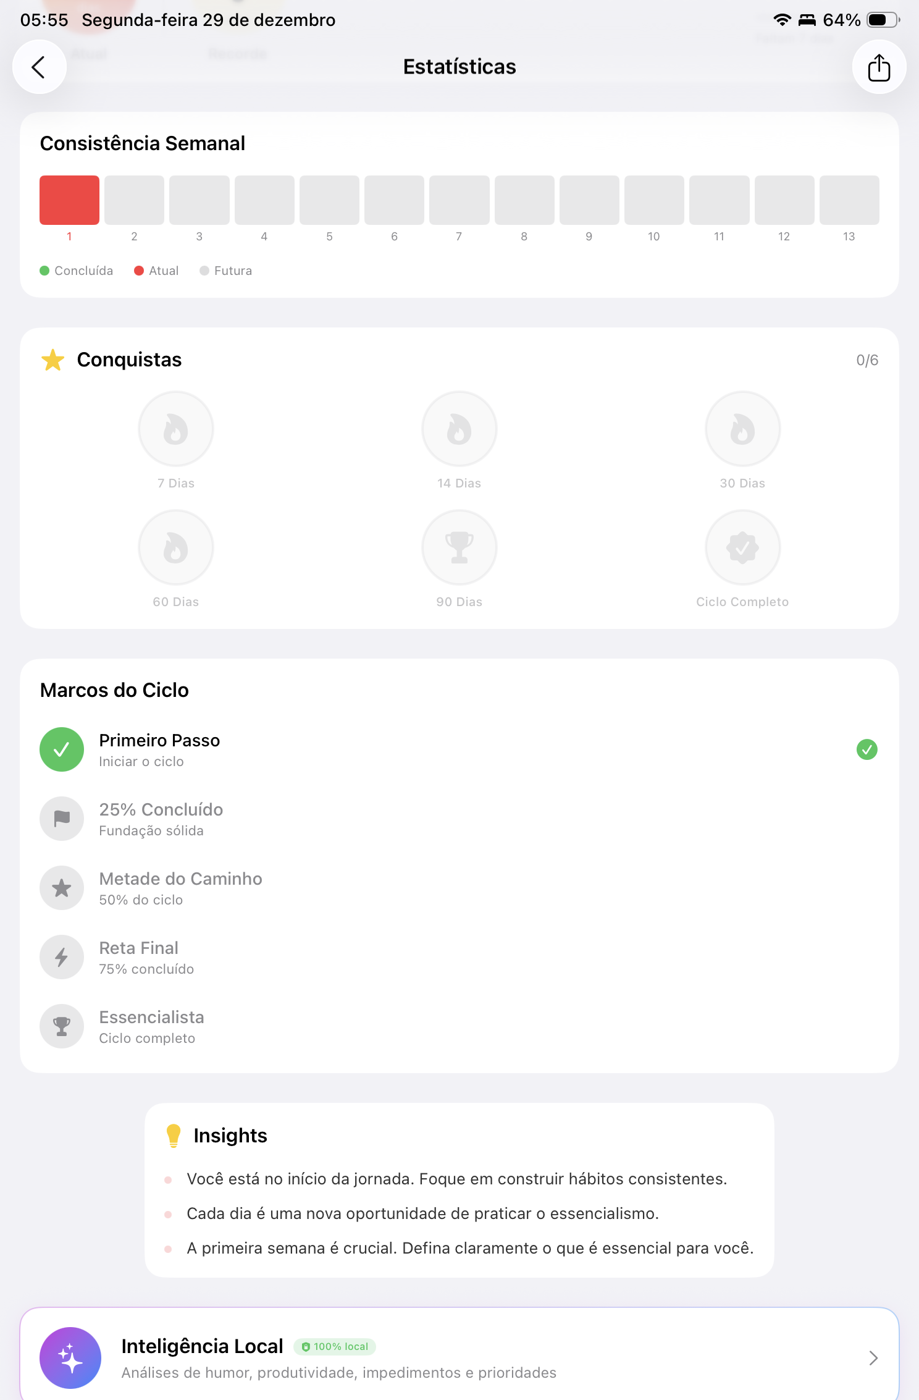
Task: Tap the Ciclo Completo seal badge
Action: pos(742,547)
